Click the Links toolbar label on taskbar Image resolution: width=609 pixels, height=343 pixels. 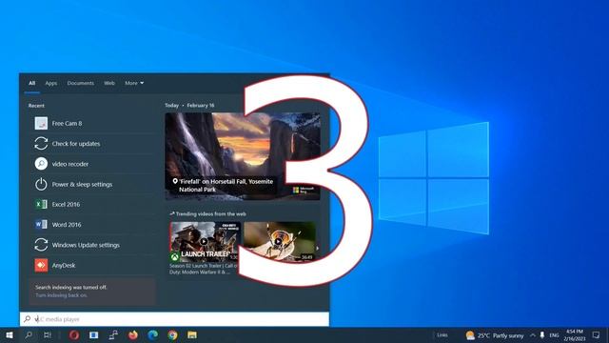click(x=442, y=334)
